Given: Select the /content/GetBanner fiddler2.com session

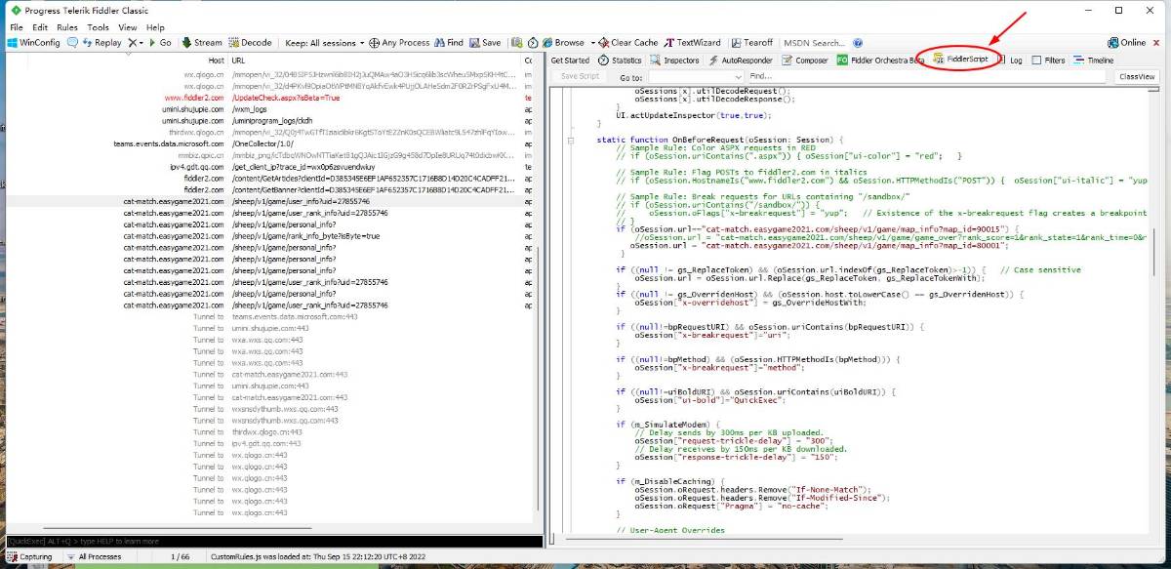Looking at the screenshot, I should 268,190.
